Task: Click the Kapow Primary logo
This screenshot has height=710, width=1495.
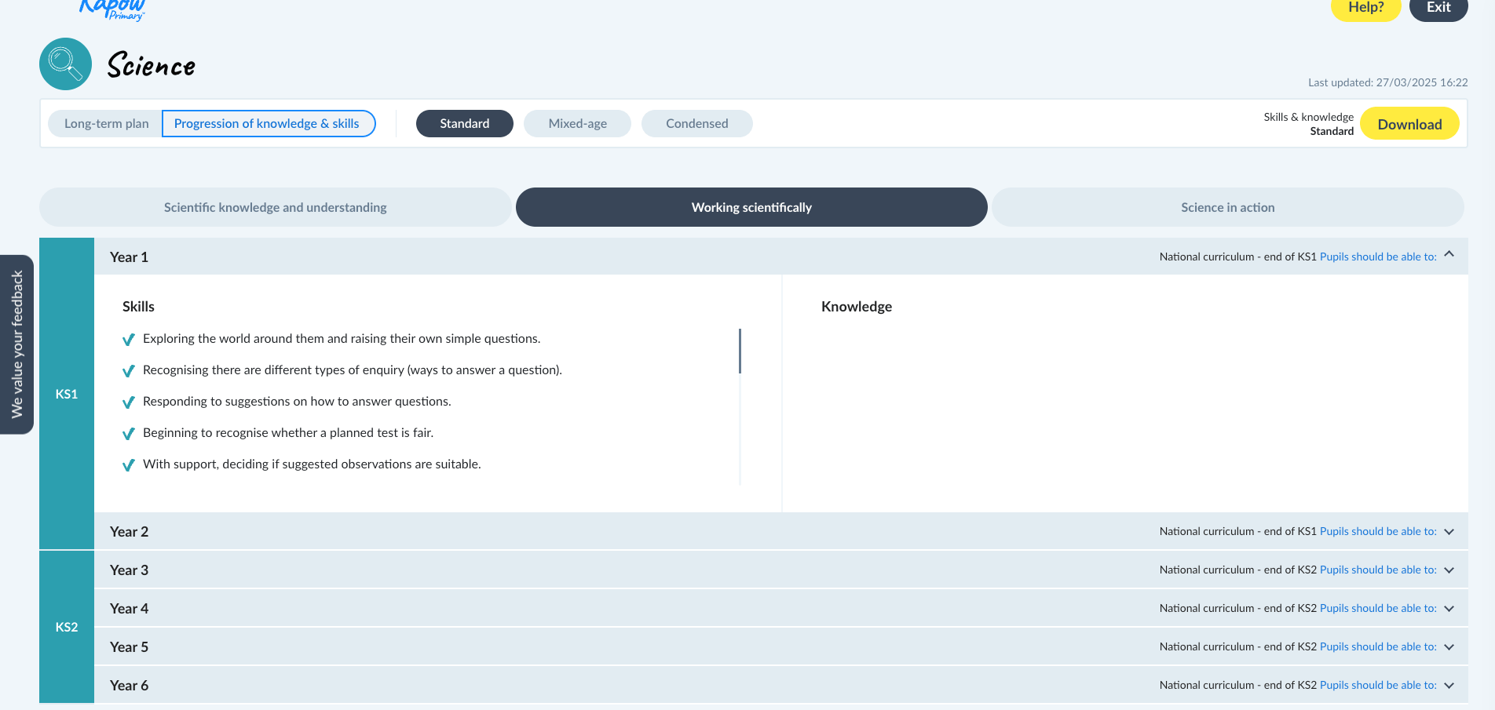Action: (112, 9)
